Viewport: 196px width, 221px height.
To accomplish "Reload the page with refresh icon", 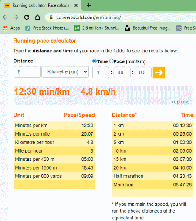I will pyautogui.click(x=27, y=17).
